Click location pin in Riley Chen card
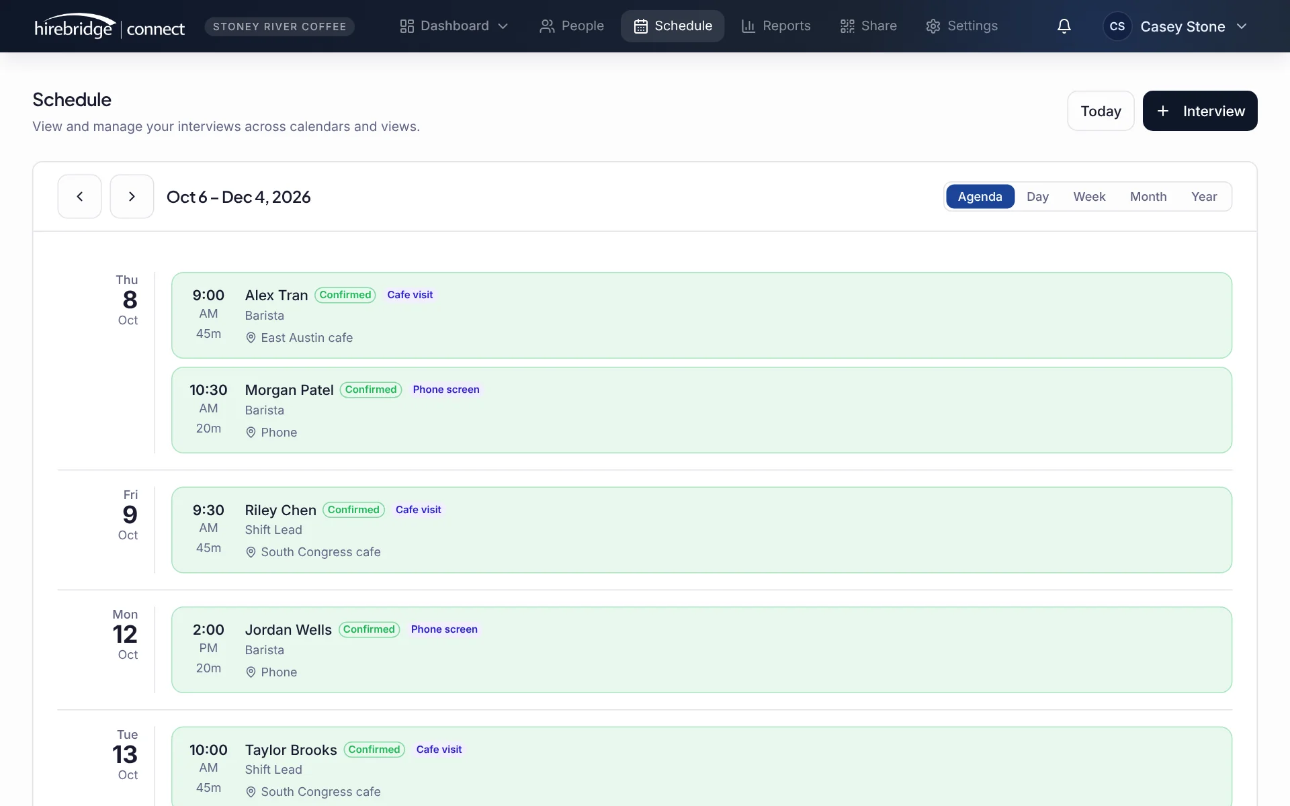The height and width of the screenshot is (806, 1290). pos(251,552)
